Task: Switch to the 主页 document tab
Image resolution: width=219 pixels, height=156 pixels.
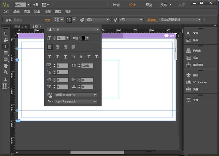Action: [x=35, y=27]
